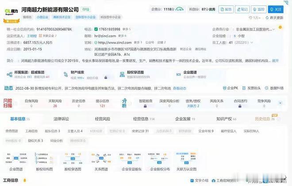This screenshot has height=186, width=292.
Task: Open 关联企业 7 next to legal representative
Action: [47, 36]
